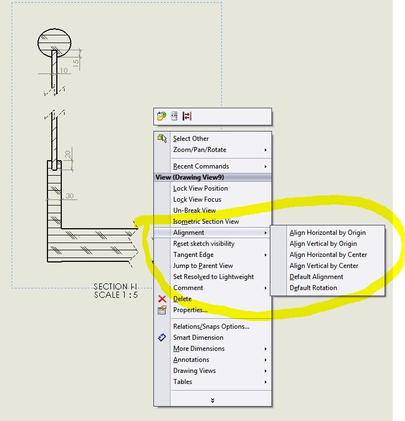This screenshot has height=421, width=405.
Task: Click the red arrows icon in context toolbar
Action: 187,116
